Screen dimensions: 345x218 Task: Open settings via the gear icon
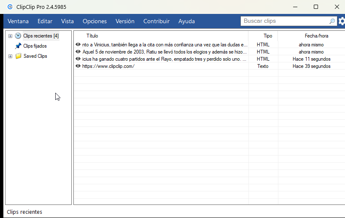(x=342, y=21)
